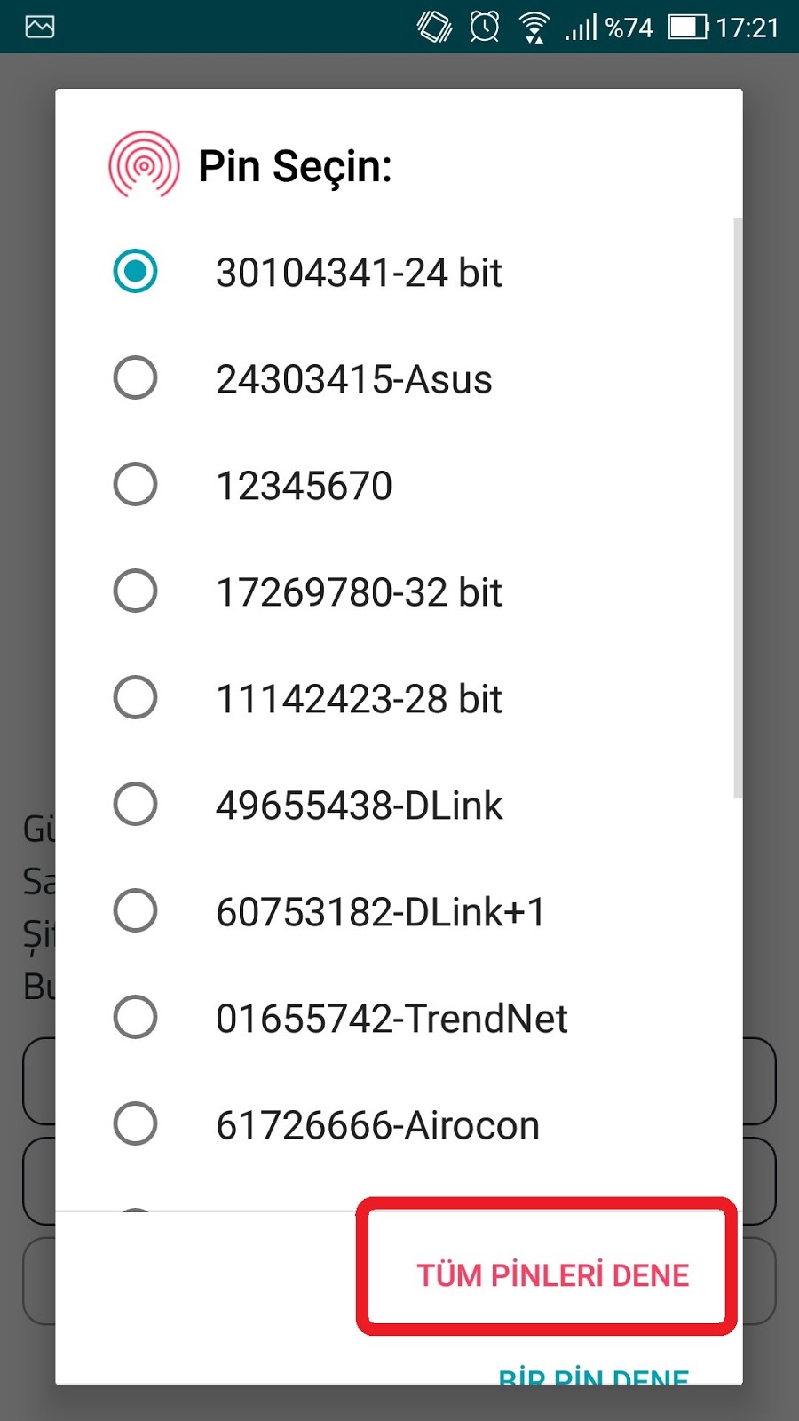Tap the 17:21 clock in status bar
The image size is (799, 1421).
pos(748,28)
